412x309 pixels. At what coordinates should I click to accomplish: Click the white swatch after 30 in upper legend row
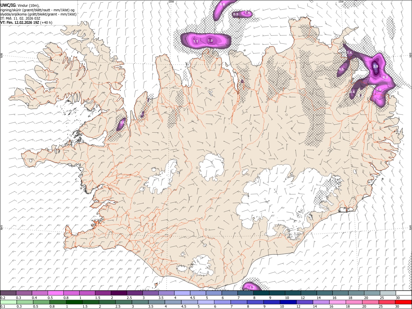pos(403,293)
